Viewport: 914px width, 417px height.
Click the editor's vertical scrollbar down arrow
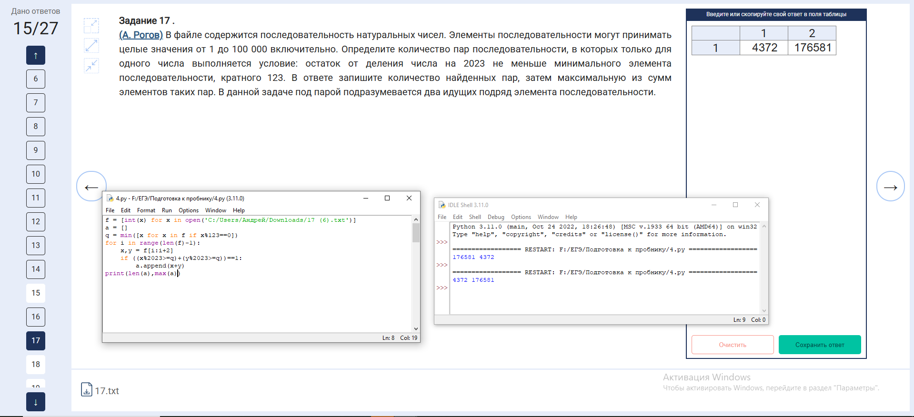[x=416, y=328]
